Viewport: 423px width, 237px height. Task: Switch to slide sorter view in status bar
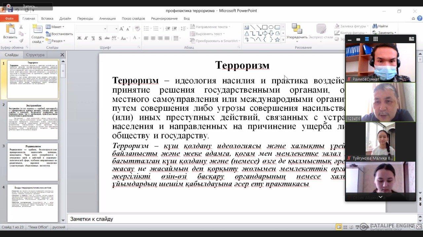(x=345, y=227)
